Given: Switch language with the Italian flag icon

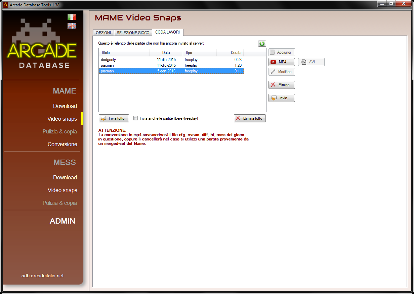Looking at the screenshot, I should [72, 17].
